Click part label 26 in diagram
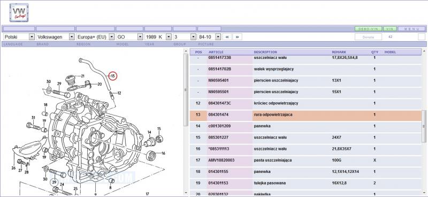 pyautogui.click(x=13, y=168)
